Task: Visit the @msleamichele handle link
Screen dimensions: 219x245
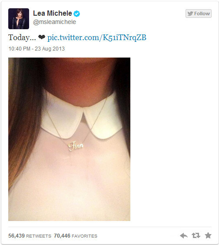Action: [54, 22]
